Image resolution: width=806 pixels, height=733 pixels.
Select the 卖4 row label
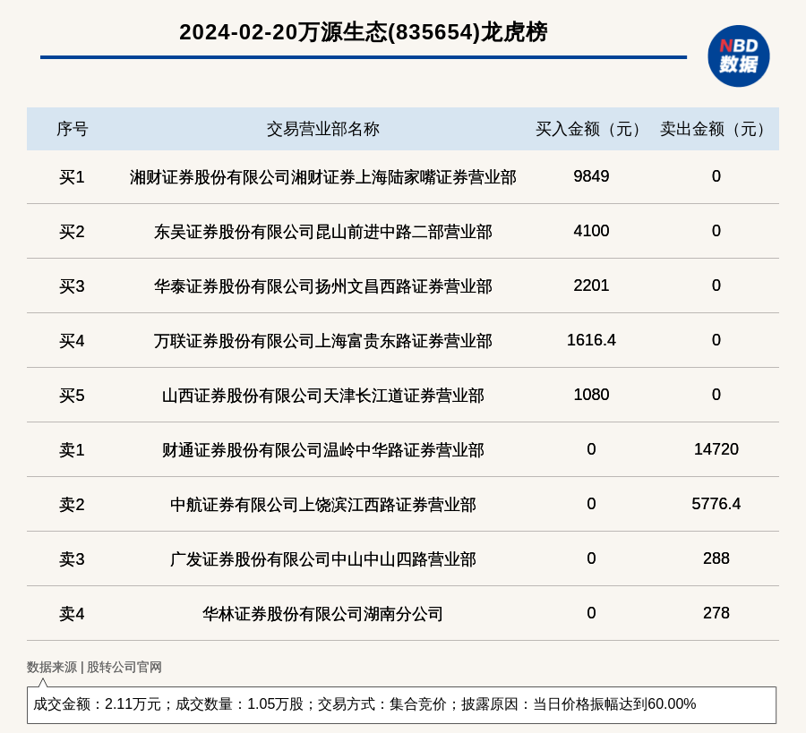[x=72, y=614]
